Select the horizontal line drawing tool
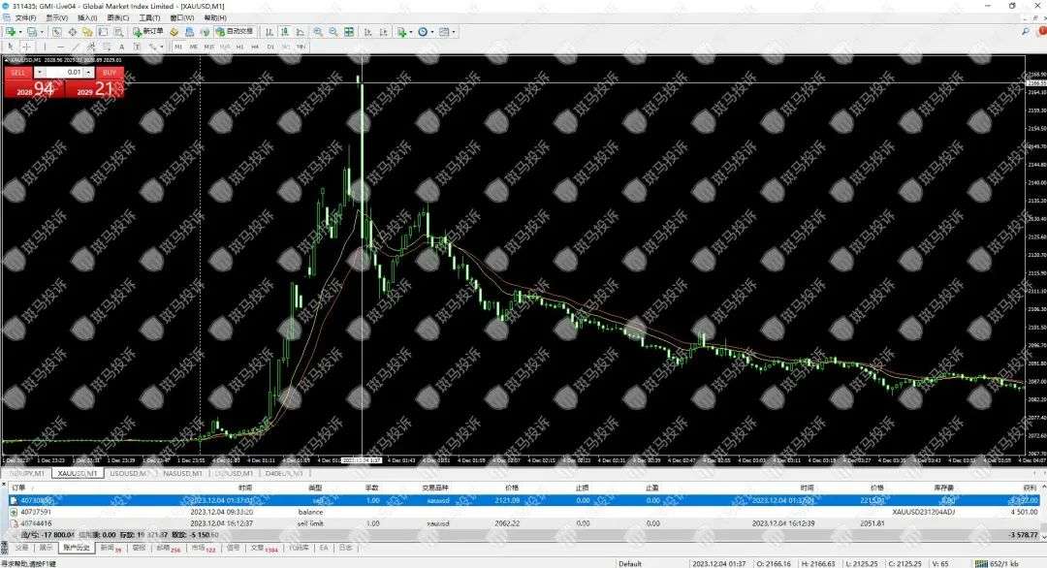 [61, 47]
